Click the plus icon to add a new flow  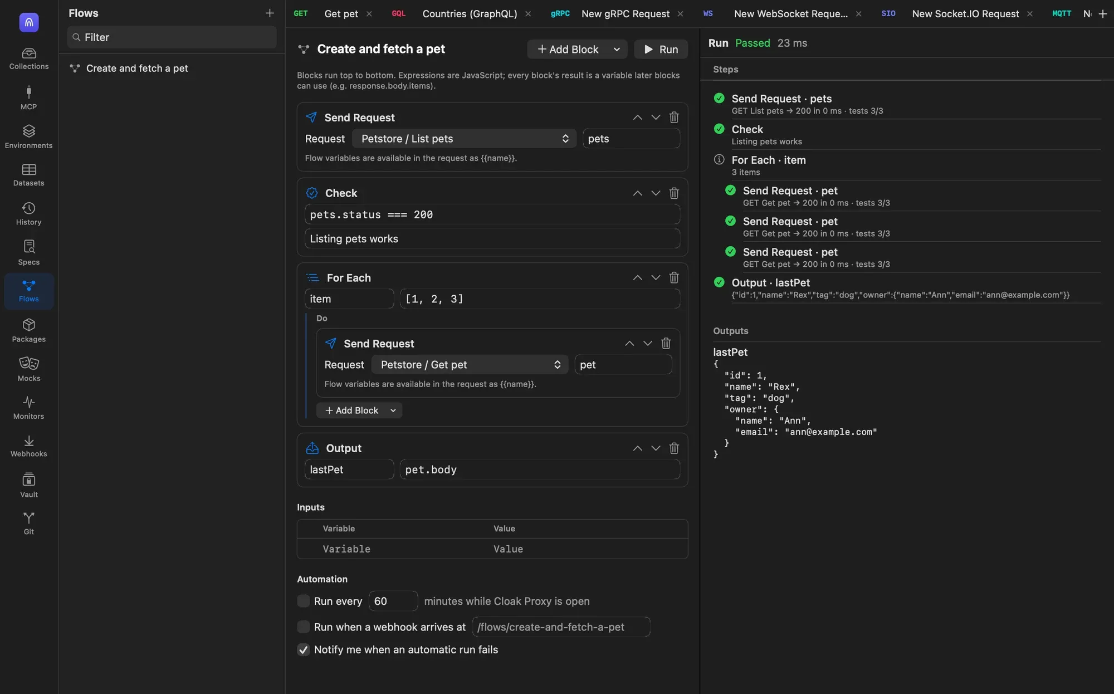270,13
